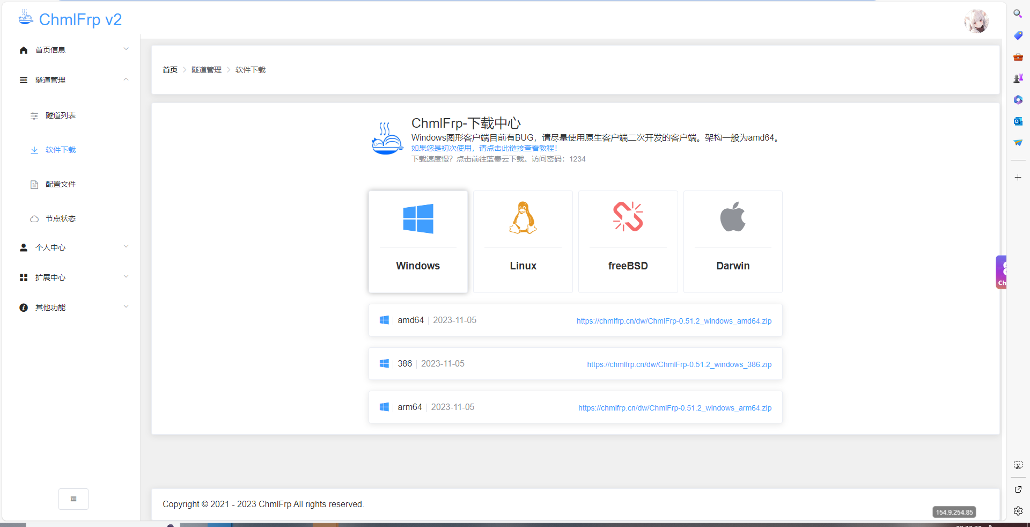1030x527 pixels.
Task: Click the freeBSD red link icon
Action: (x=628, y=217)
